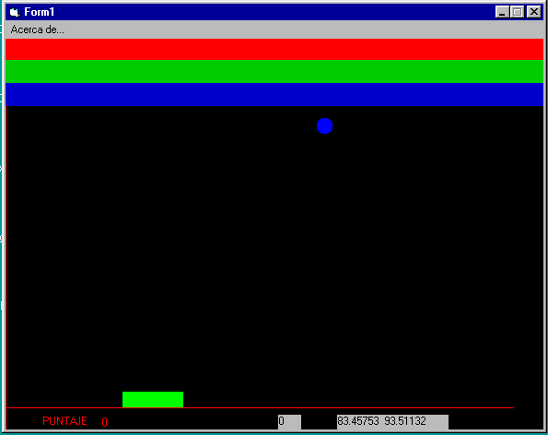548x435 pixels.
Task: Maximize the Form1 window
Action: [517, 12]
